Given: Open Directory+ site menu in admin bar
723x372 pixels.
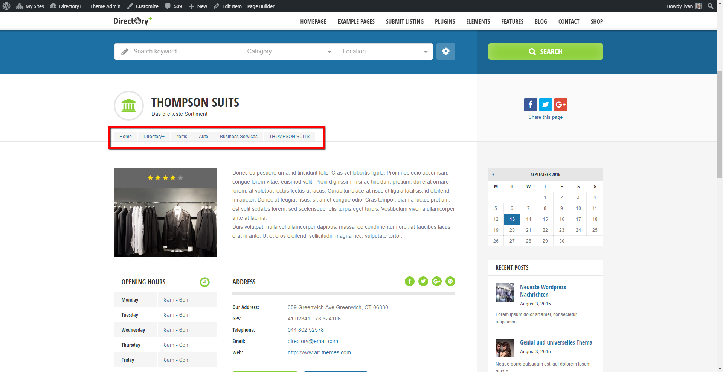Looking at the screenshot, I should pos(66,6).
